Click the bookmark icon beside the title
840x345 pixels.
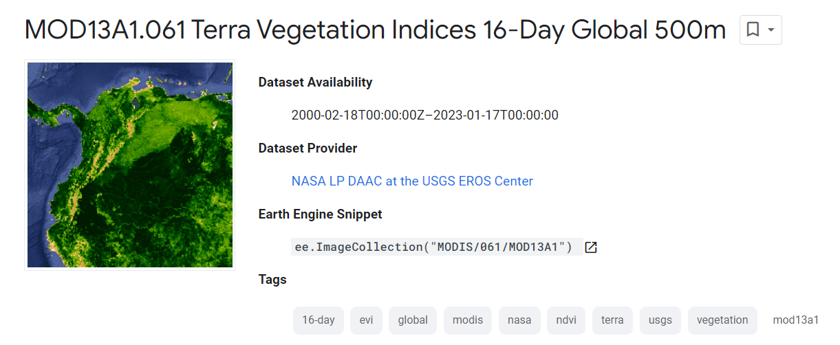(x=753, y=30)
